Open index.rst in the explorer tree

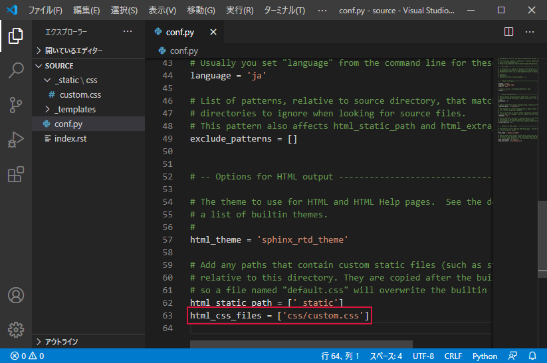pos(89,138)
